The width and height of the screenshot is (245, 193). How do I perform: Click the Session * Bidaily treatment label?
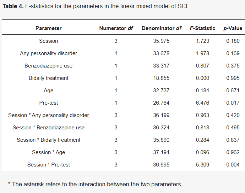pyautogui.click(x=49, y=140)
